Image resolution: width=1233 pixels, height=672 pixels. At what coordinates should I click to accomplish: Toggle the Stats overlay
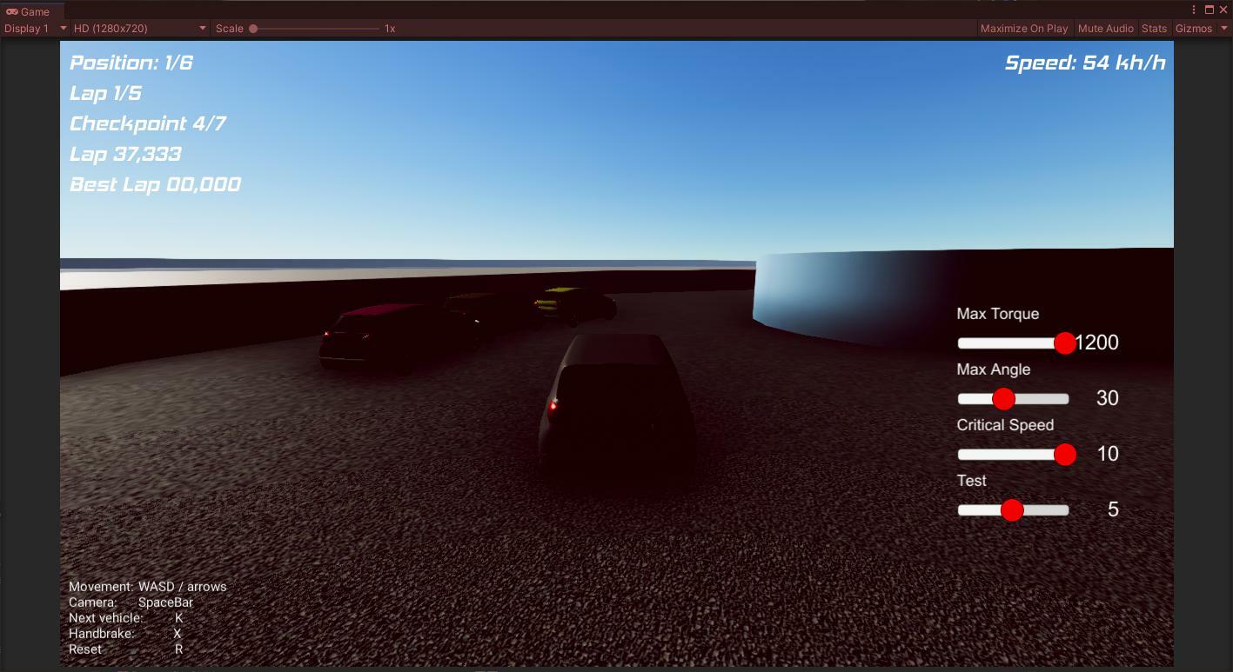(1154, 29)
